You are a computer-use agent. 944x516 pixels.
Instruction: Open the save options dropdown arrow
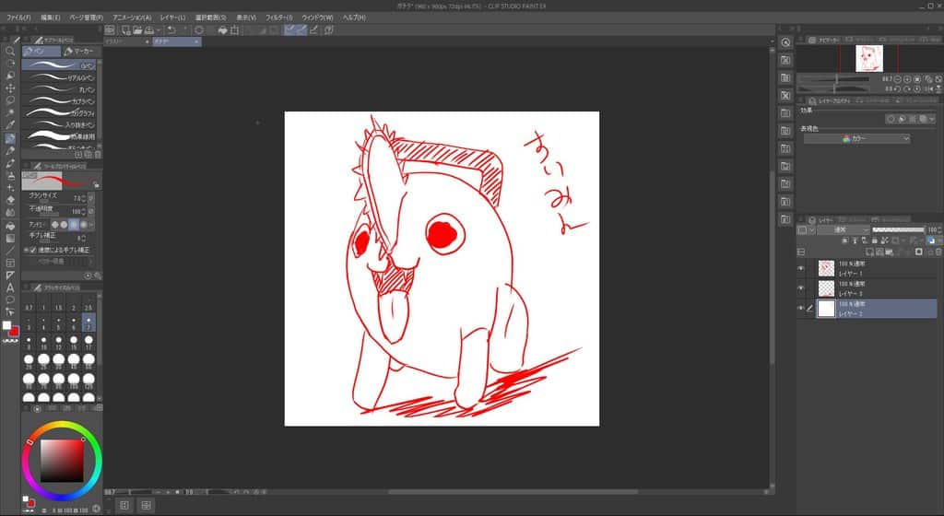click(157, 30)
